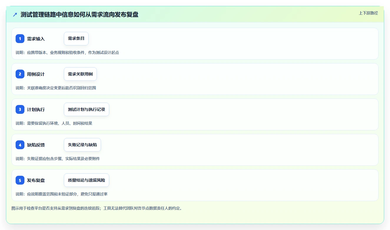Click the 需求输入 step label
This screenshot has height=230, width=390.
point(36,39)
